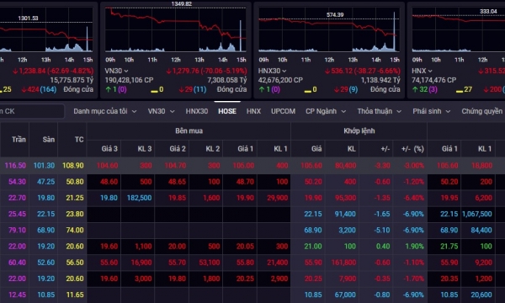
Task: Open the VN30 index selector in the chart card
Action: coord(117,71)
